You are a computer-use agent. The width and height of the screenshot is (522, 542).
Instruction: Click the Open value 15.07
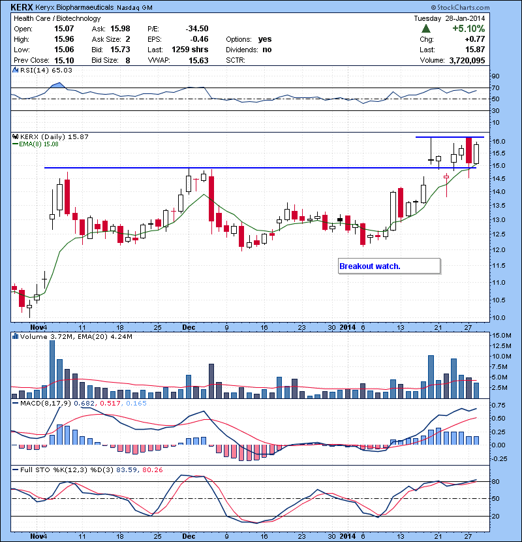click(x=64, y=29)
